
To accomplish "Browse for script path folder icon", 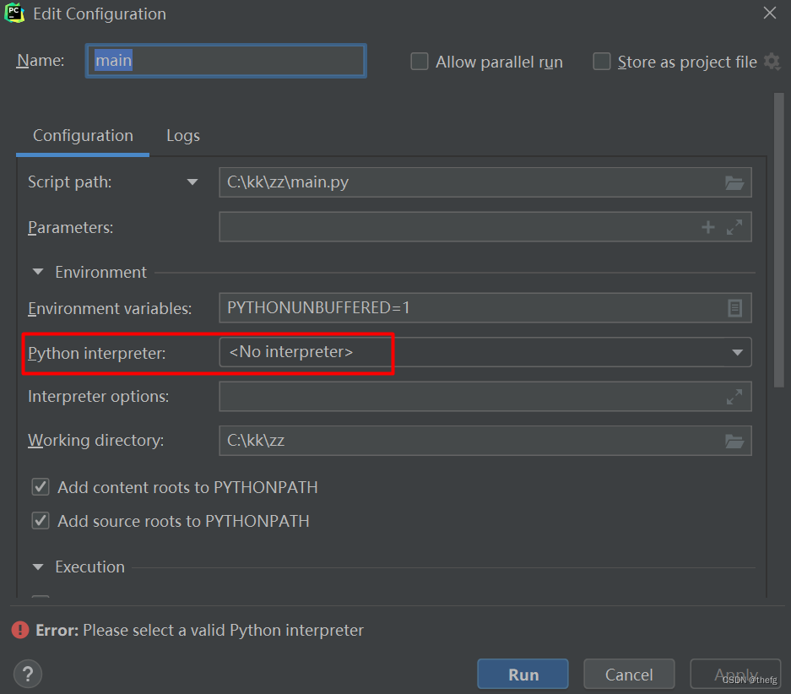I will coord(734,182).
